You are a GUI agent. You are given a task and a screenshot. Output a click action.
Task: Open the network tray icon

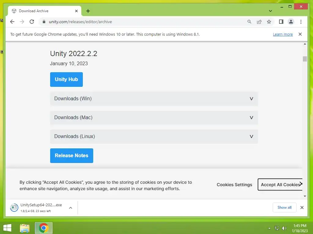(x=277, y=228)
